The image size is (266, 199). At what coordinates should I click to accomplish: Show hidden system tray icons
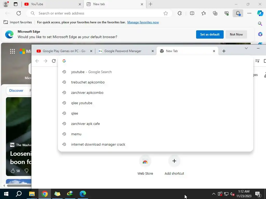[x=214, y=194]
